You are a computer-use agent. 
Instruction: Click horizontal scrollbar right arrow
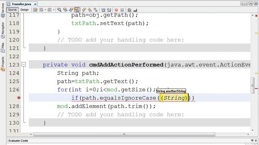click(x=248, y=134)
